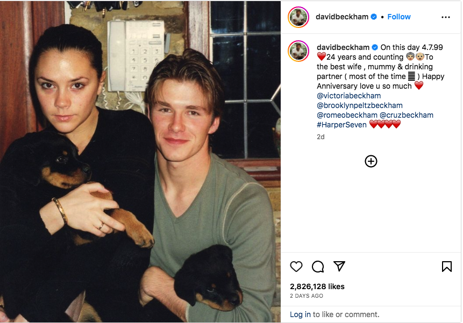Open the #HarperSeven hashtag
This screenshot has height=323, width=463.
point(341,125)
